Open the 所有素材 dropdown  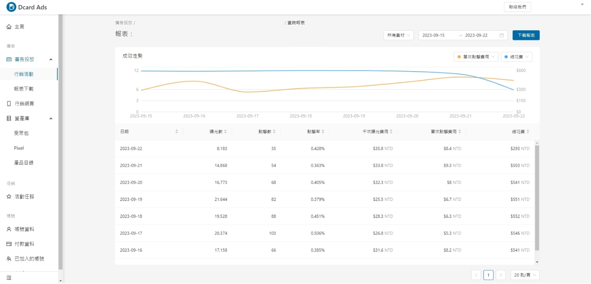click(398, 35)
